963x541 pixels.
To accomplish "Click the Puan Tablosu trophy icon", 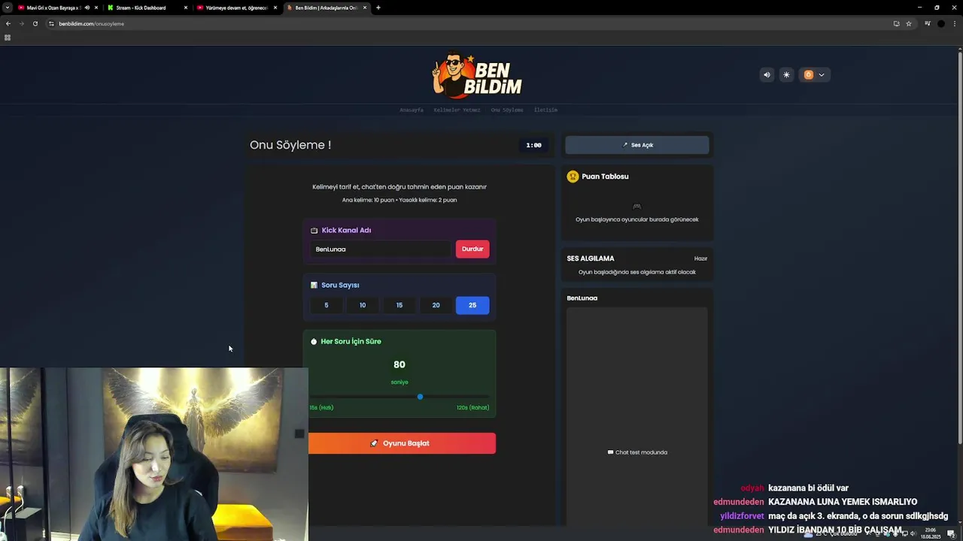I will [573, 177].
